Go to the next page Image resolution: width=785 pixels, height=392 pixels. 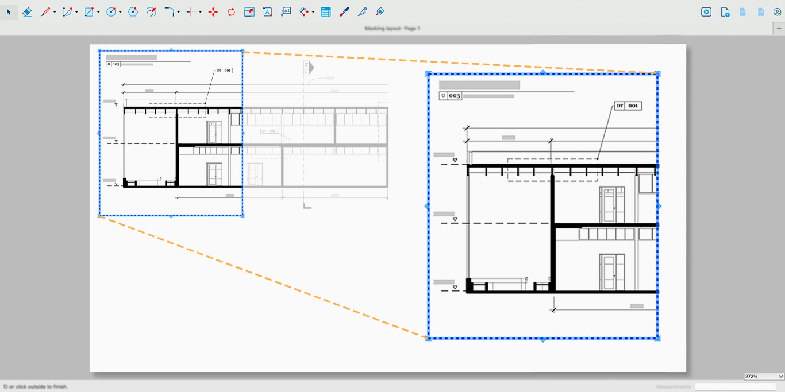(x=760, y=12)
